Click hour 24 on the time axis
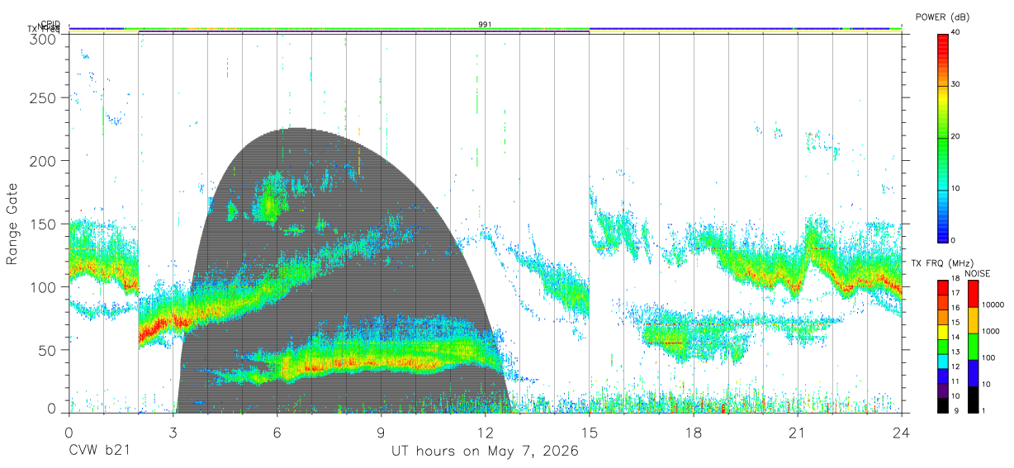The width and height of the screenshot is (1014, 468). (902, 432)
